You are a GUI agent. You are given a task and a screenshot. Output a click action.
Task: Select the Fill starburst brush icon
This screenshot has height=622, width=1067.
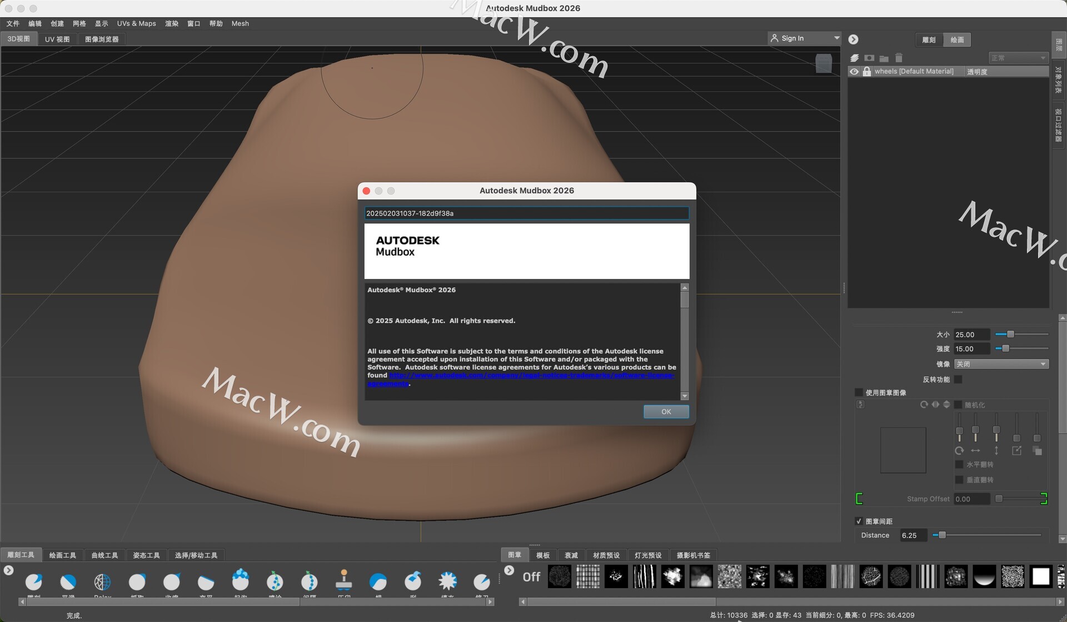coord(447,581)
